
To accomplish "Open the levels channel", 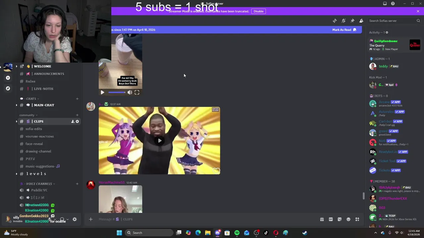I will tap(48, 174).
